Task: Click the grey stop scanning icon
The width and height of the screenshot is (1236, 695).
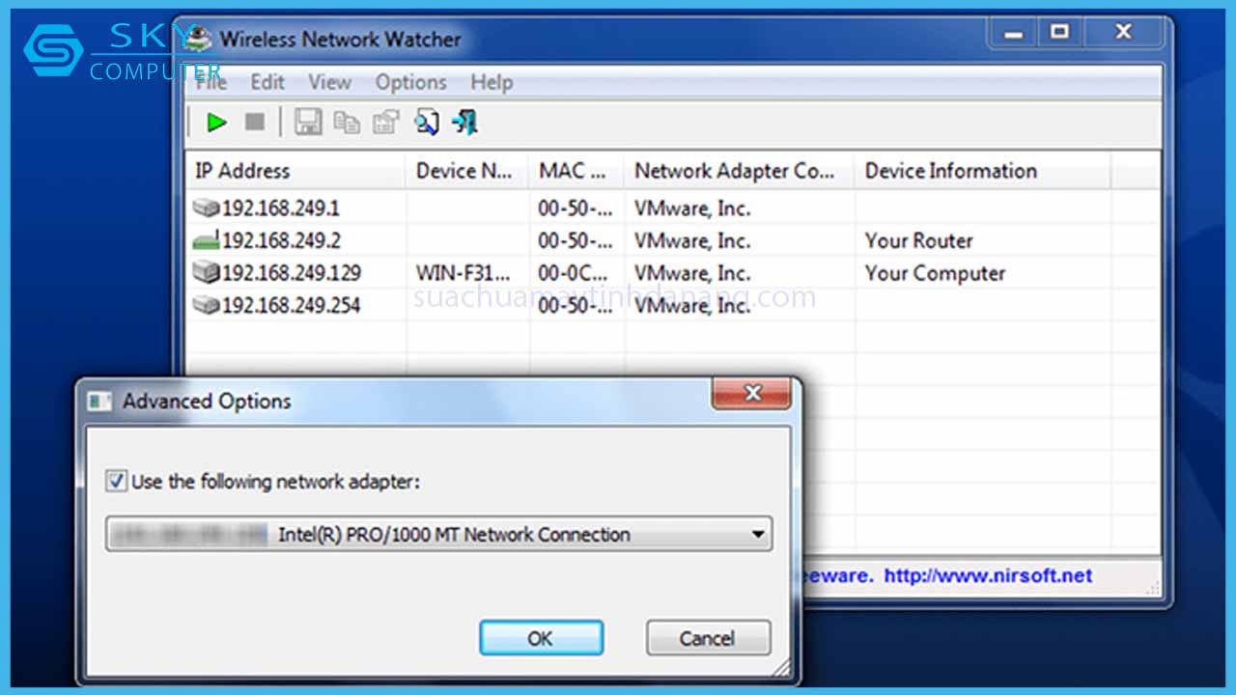Action: point(255,122)
